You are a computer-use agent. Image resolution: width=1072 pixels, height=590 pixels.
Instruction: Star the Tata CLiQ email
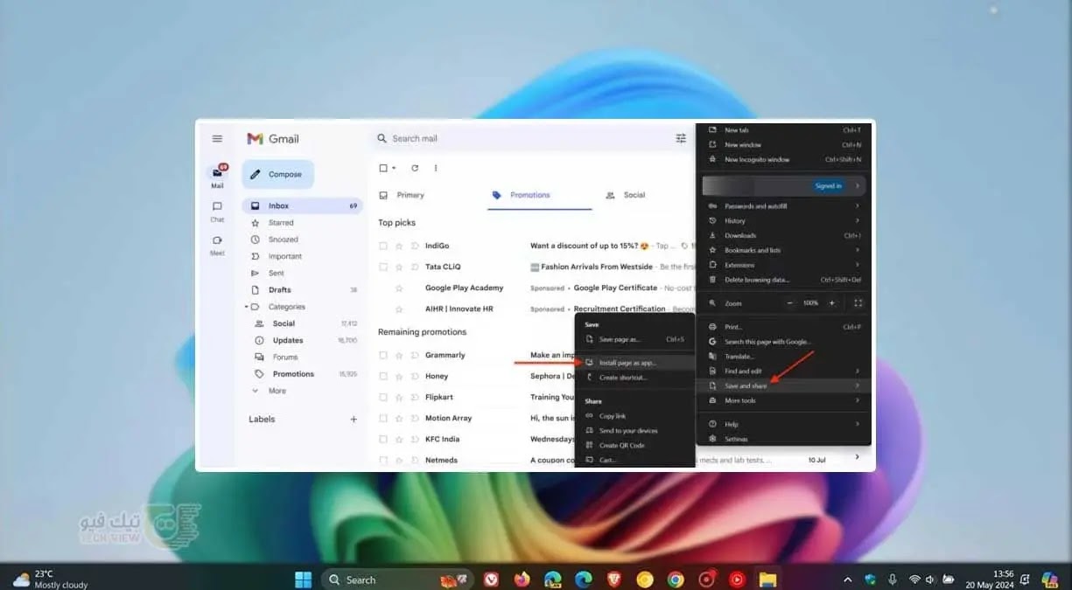399,267
